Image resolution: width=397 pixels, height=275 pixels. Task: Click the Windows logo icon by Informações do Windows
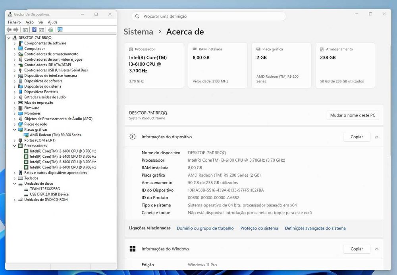(133, 249)
